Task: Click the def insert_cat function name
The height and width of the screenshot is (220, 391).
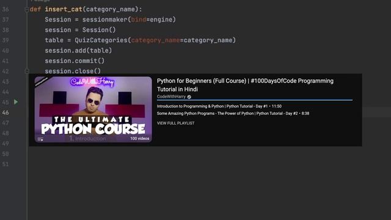Action: point(64,10)
